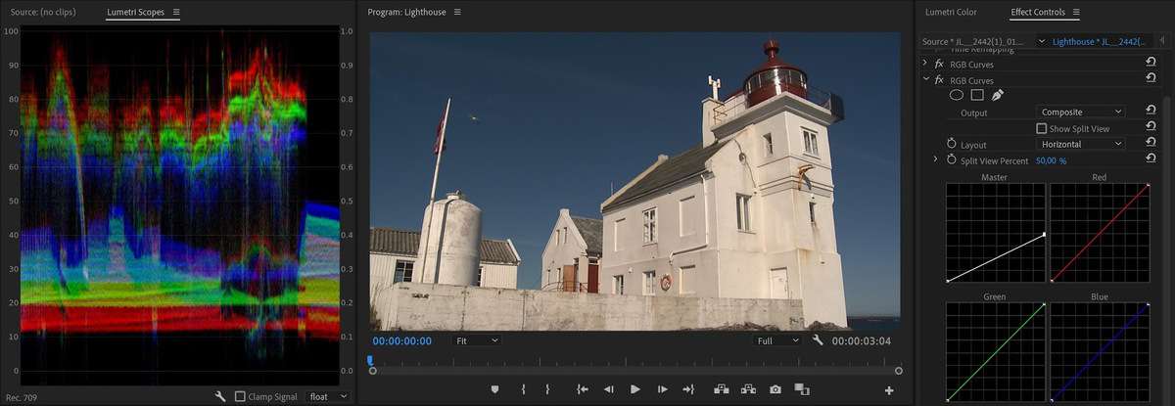1175x406 pixels.
Task: Create a 4-point polygon mask
Action: [x=977, y=95]
